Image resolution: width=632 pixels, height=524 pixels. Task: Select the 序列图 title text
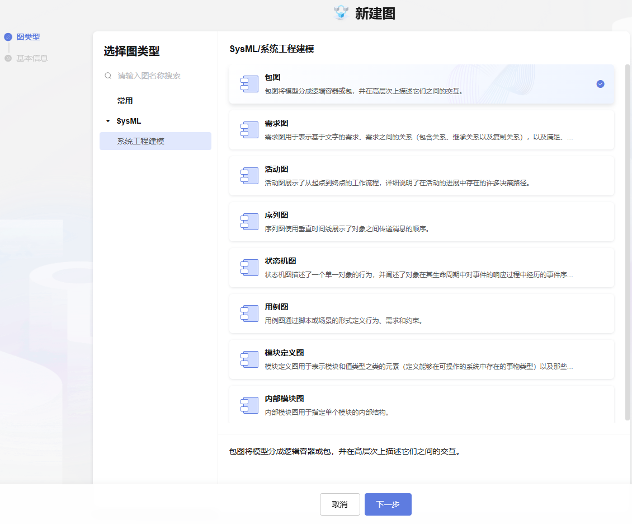pos(276,216)
